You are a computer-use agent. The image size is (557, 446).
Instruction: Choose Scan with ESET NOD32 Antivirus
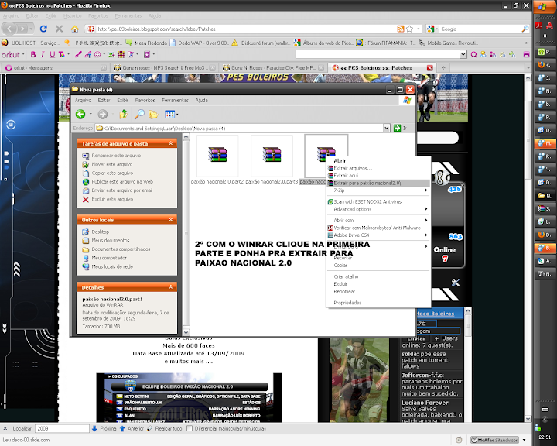(378, 201)
